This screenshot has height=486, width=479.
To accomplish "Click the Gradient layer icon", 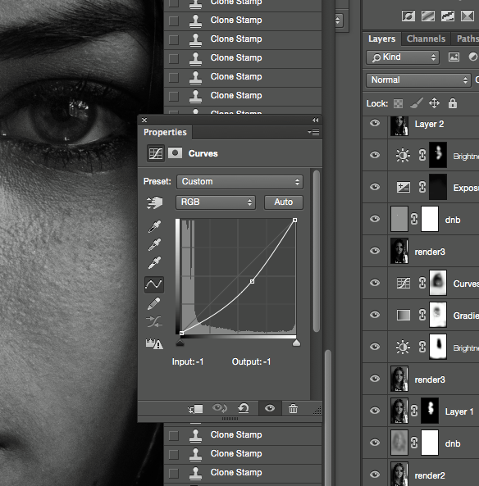I will coord(404,316).
